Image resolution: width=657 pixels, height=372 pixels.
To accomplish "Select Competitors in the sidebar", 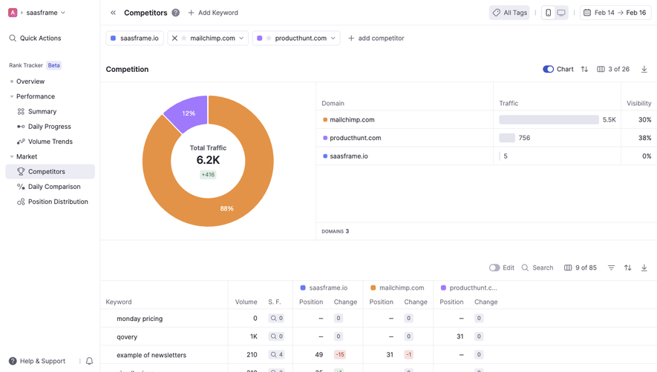I will click(50, 172).
